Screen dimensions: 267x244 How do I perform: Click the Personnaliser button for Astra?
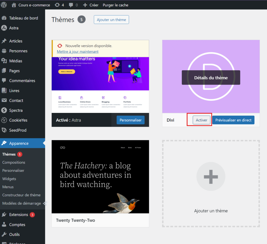click(x=130, y=120)
